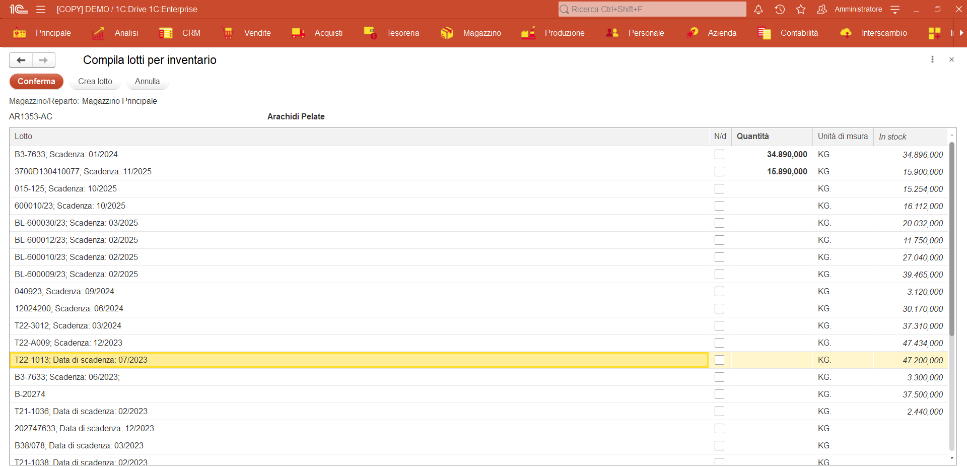
Task: Click the Annulla button
Action: pos(147,81)
